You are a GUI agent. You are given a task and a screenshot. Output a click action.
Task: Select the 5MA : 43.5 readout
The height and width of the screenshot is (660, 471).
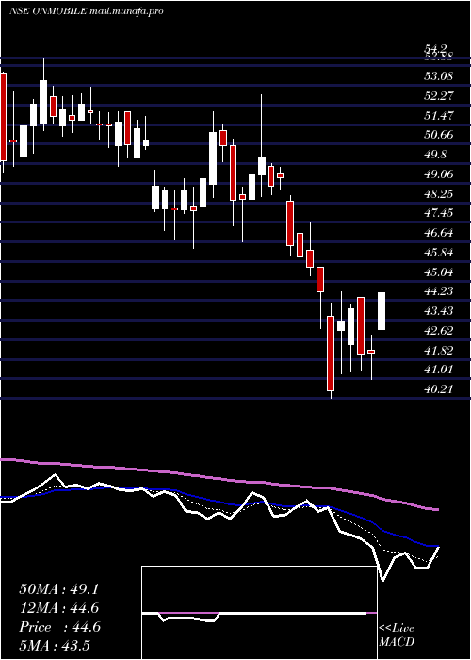click(x=55, y=646)
